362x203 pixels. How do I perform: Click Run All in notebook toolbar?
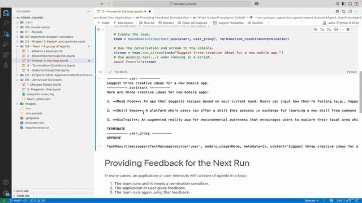tap(146, 23)
